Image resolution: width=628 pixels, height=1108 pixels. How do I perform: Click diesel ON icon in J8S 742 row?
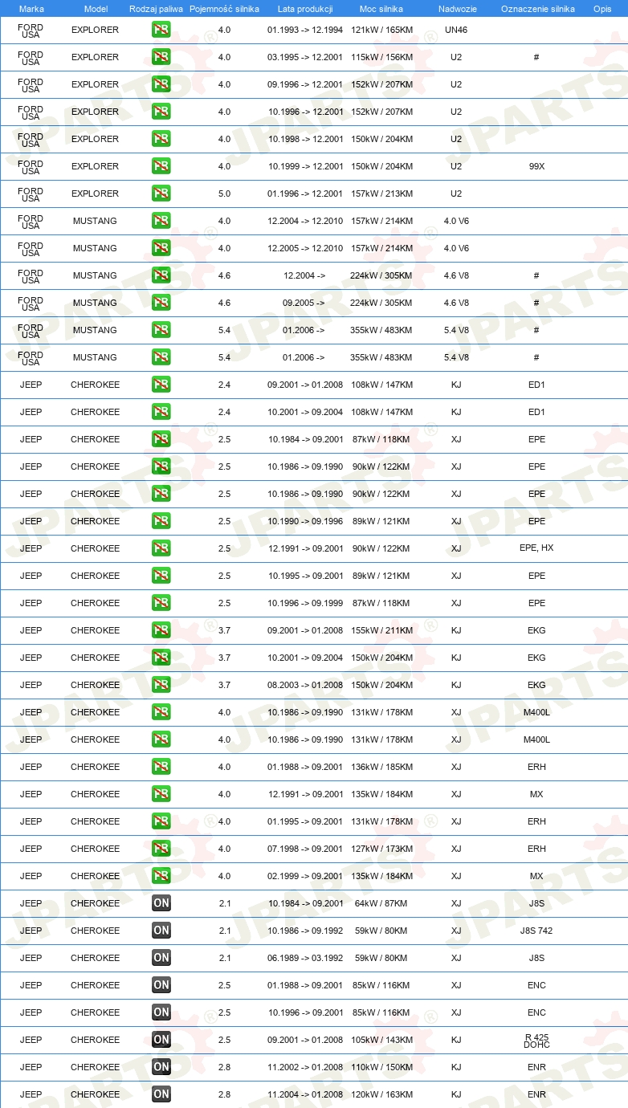point(161,931)
